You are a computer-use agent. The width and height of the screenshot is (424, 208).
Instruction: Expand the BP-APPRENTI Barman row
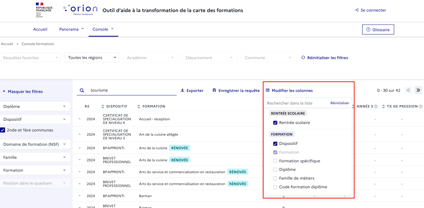click(80, 196)
